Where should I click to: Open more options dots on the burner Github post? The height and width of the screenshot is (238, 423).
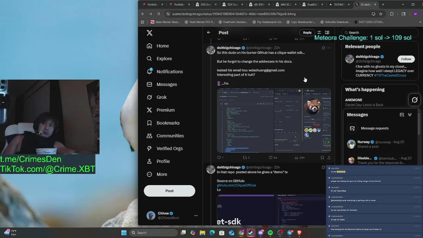(x=329, y=48)
